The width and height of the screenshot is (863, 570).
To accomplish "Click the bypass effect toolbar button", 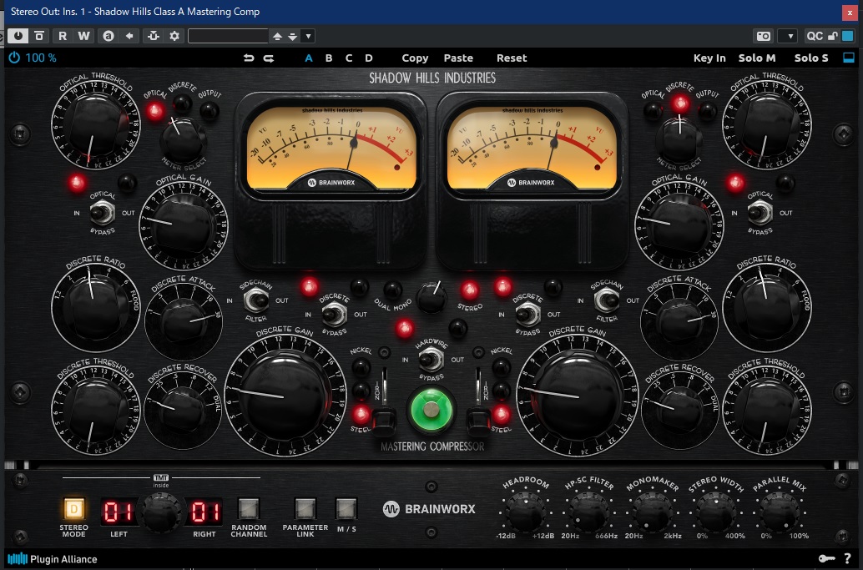I will 39,36.
